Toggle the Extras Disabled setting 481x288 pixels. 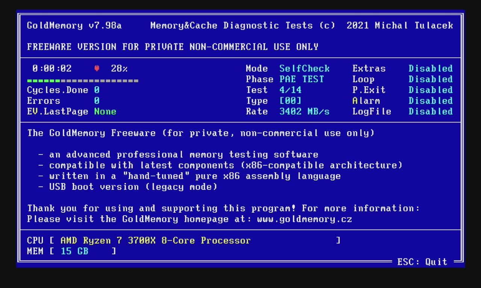click(x=431, y=69)
